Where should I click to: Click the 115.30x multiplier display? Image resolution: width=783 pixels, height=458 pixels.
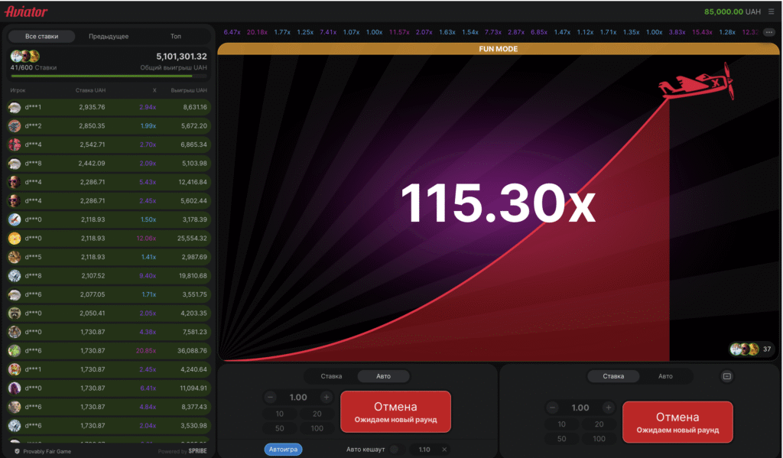pyautogui.click(x=498, y=203)
